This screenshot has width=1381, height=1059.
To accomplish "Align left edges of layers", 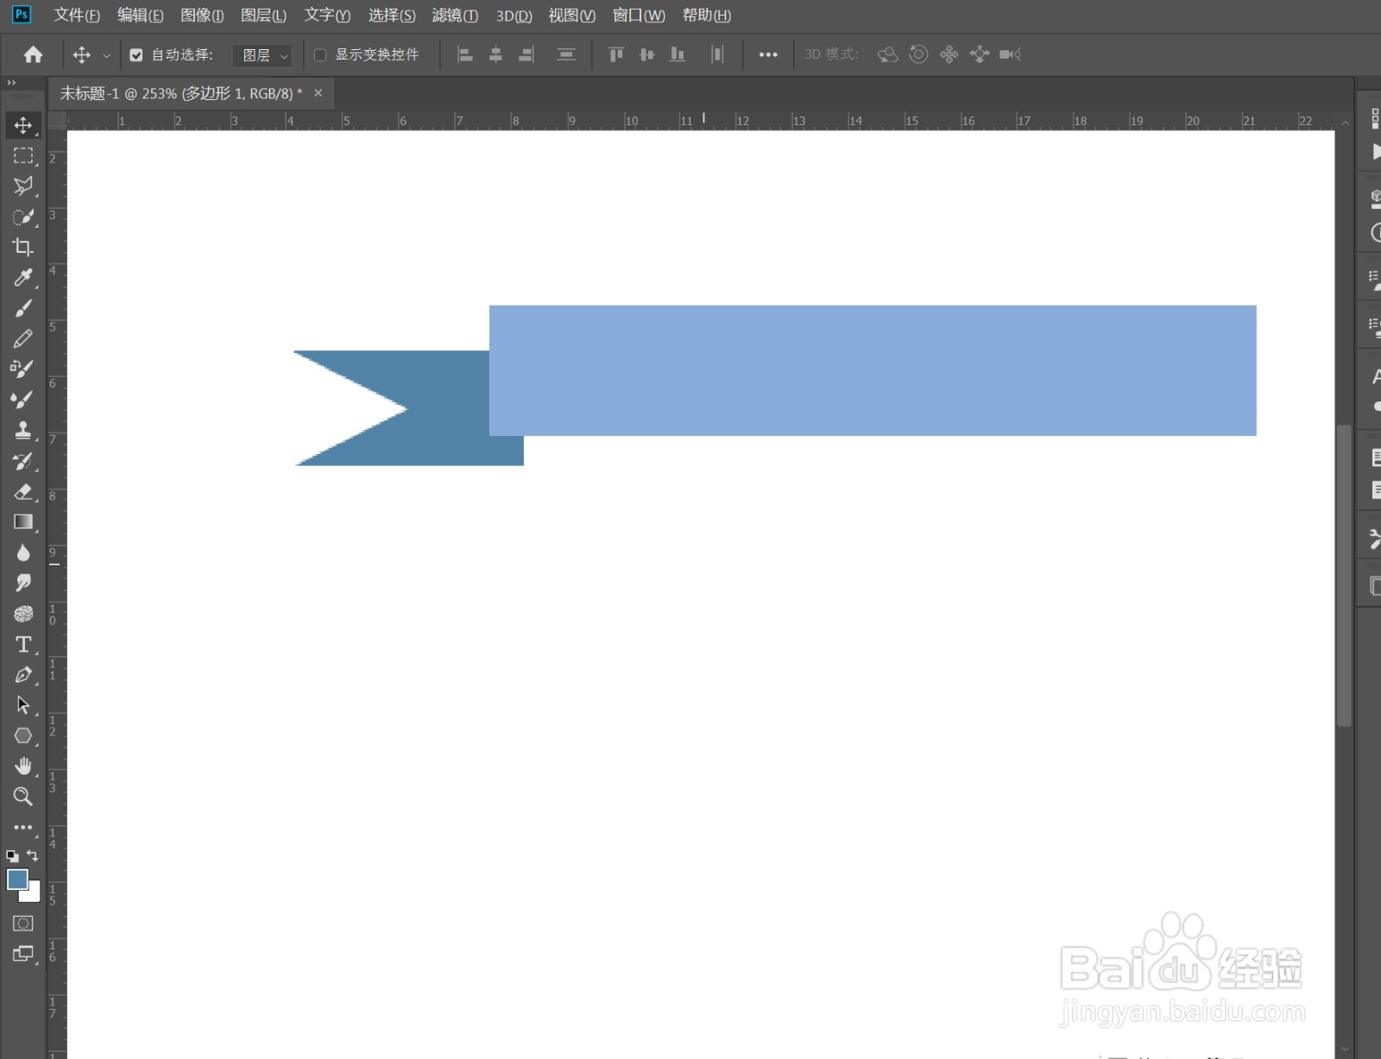I will point(465,54).
